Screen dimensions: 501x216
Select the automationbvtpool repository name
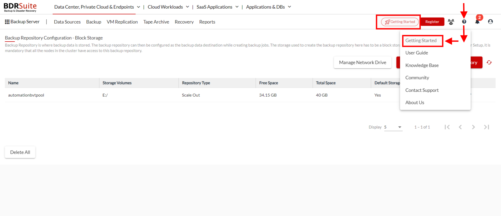tap(26, 95)
